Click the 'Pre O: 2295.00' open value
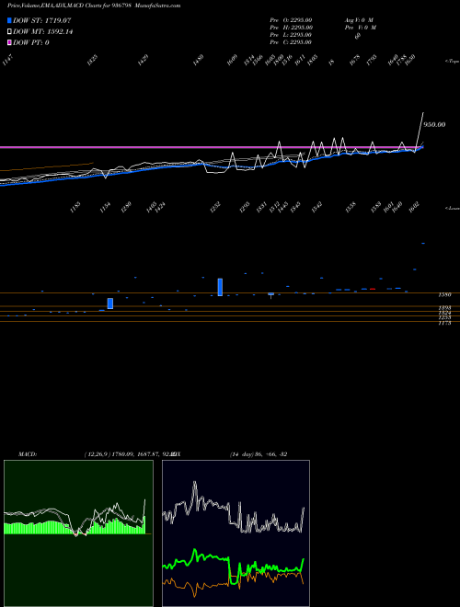Viewport: 460px width, 607px height. point(291,20)
